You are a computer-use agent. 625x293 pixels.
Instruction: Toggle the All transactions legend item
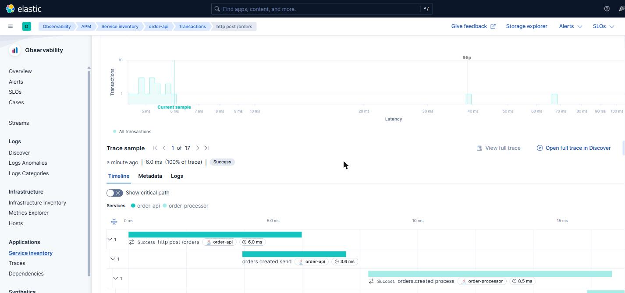tap(132, 131)
